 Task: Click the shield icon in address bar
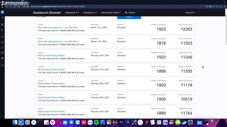[x=210, y=6]
